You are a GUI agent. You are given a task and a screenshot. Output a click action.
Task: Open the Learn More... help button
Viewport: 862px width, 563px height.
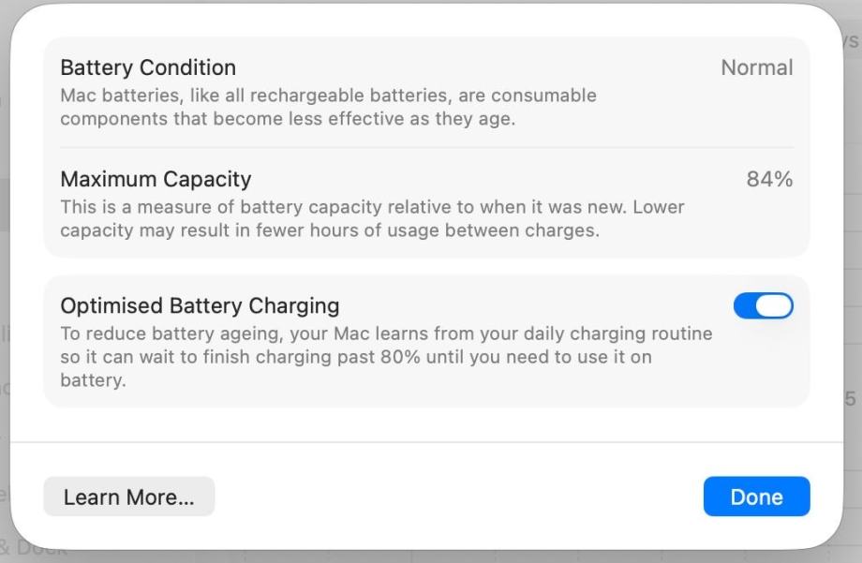pos(129,497)
